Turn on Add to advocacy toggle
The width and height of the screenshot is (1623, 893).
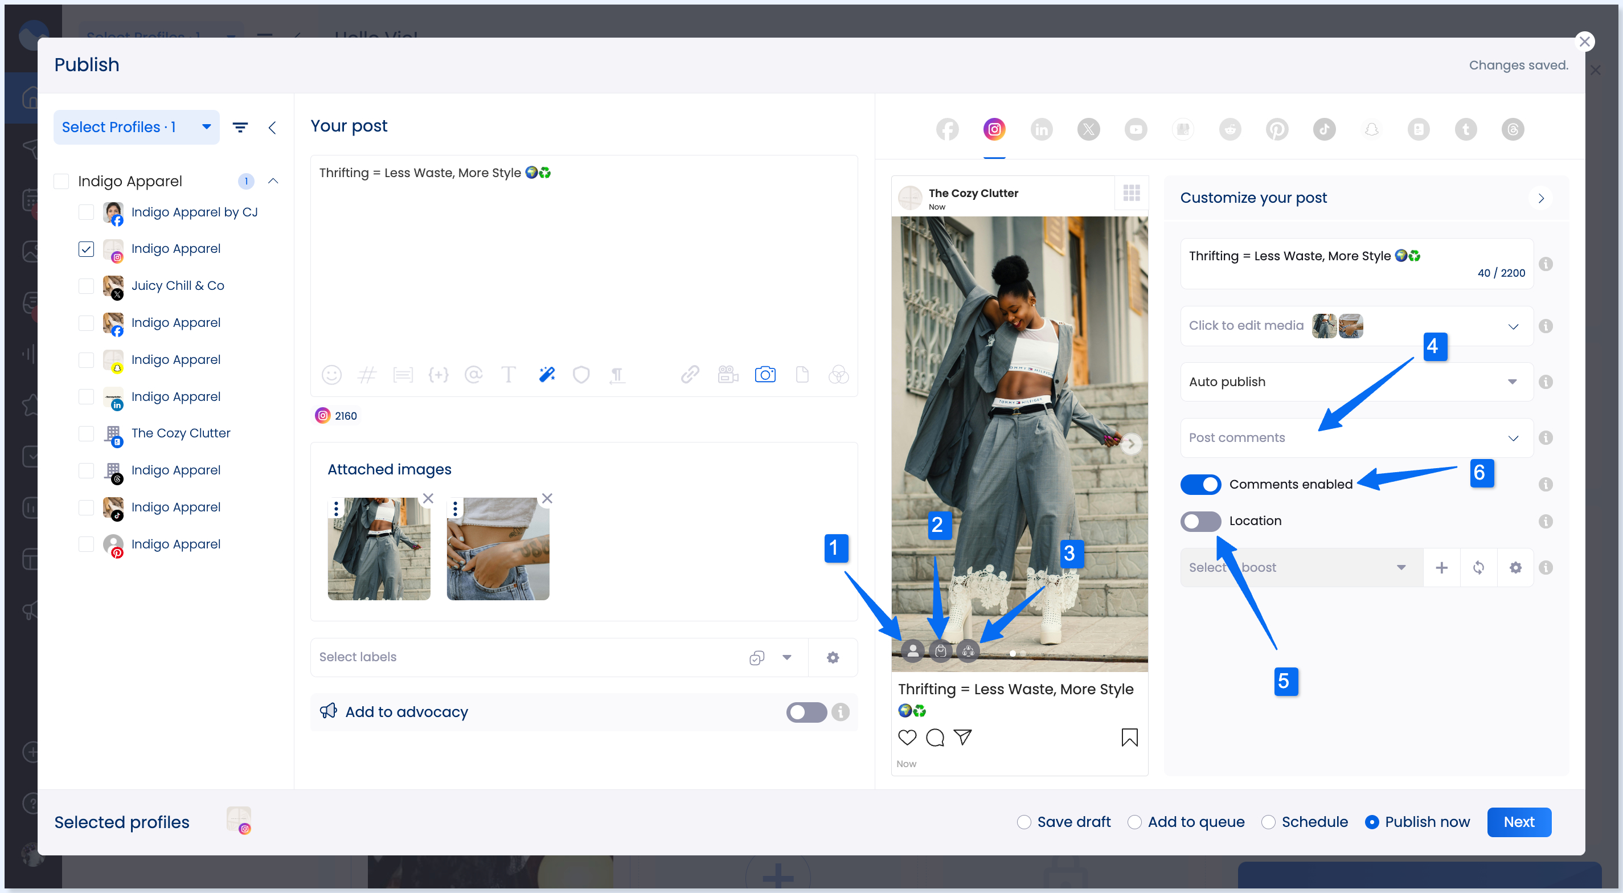(x=806, y=712)
